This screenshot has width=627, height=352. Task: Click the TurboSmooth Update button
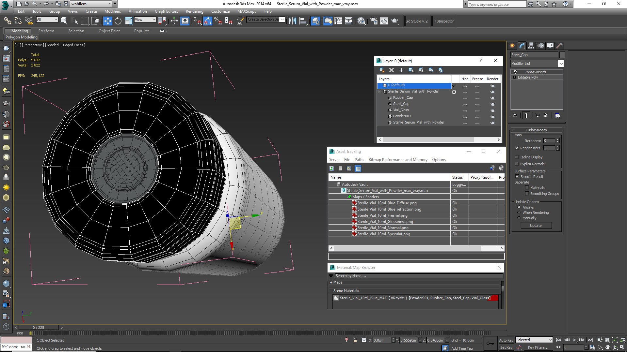[536, 226]
